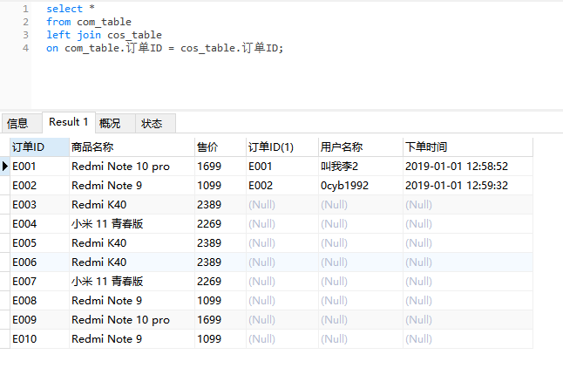Click Redmi K40 in row E005
Viewport: 563px width, 368px height.
coord(132,243)
